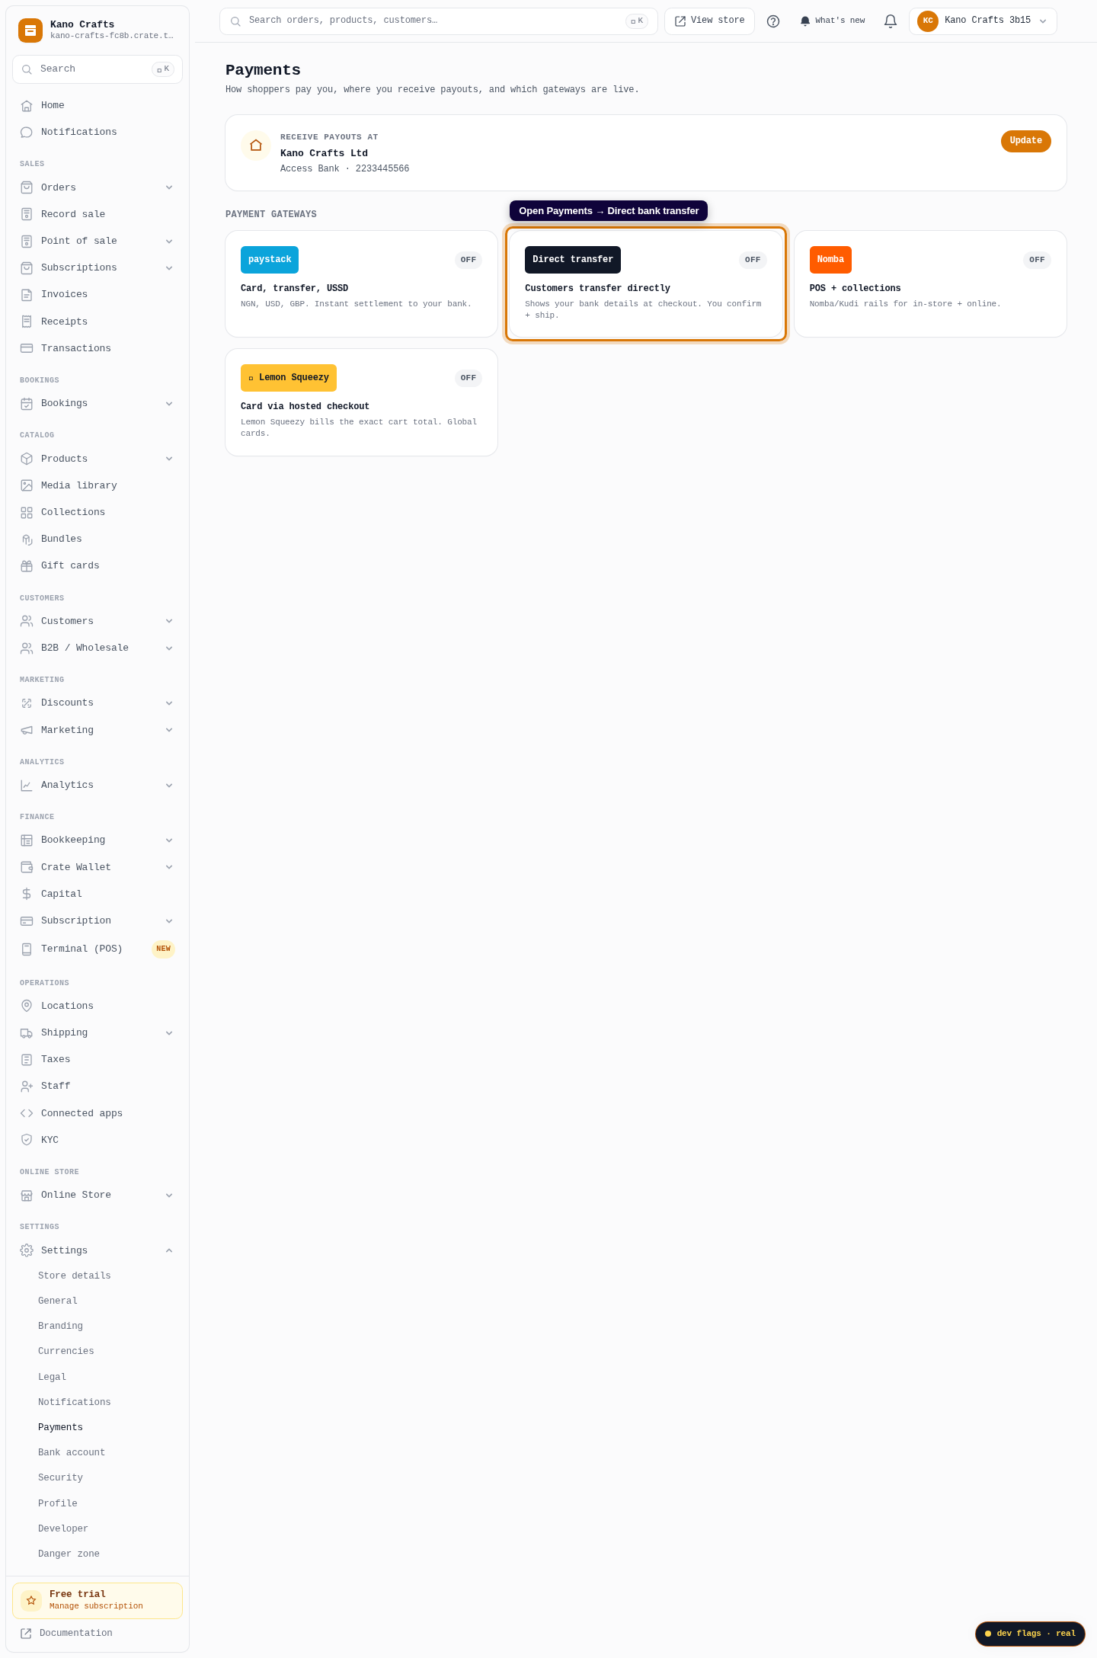Select the yellow Lemon Squeezy badge
The width and height of the screenshot is (1097, 1658).
pos(289,378)
